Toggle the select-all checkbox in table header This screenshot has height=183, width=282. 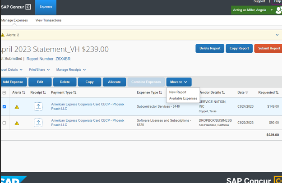pos(5,93)
